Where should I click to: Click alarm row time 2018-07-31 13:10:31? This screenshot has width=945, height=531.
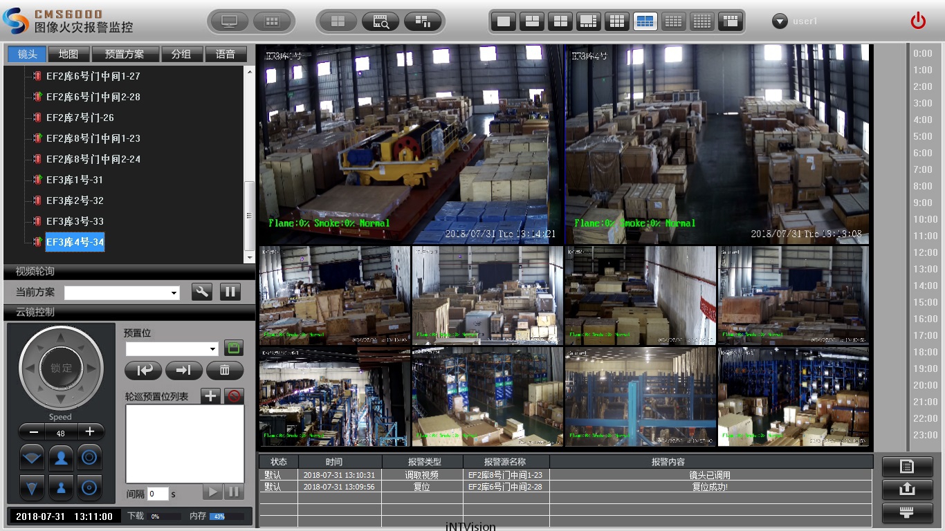point(339,475)
